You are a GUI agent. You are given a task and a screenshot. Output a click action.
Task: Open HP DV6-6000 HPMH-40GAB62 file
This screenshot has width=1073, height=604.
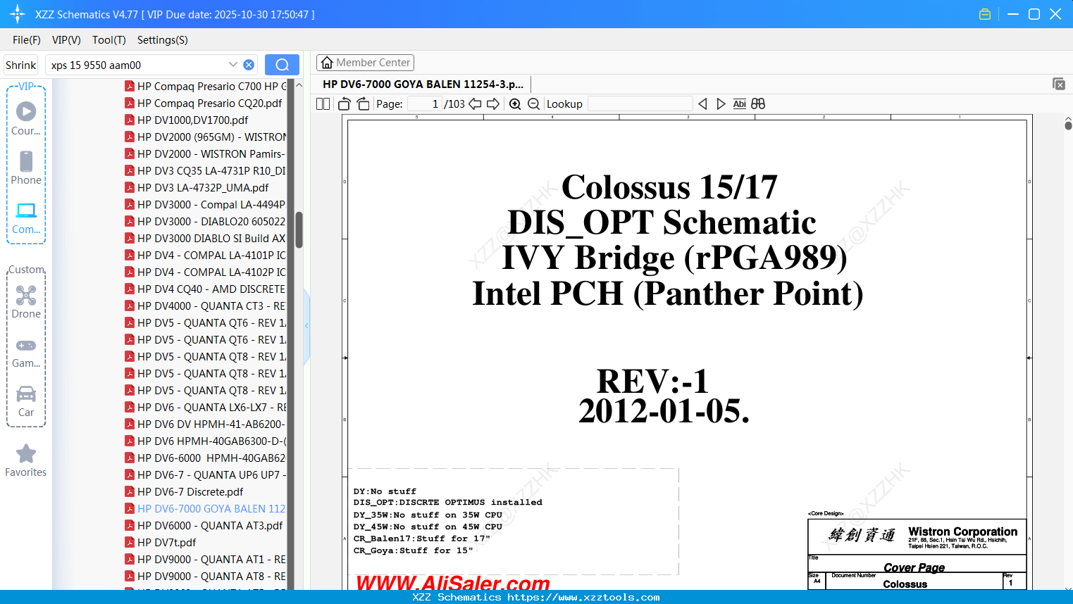pyautogui.click(x=206, y=458)
